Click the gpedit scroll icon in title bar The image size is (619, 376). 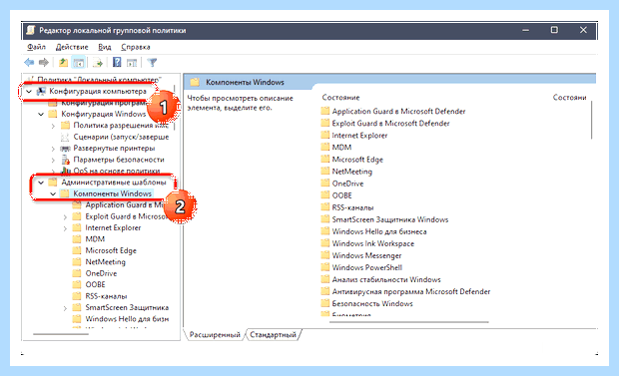[x=31, y=30]
